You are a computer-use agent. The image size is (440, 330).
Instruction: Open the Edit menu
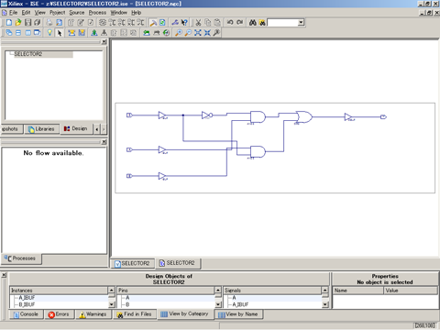coord(26,13)
